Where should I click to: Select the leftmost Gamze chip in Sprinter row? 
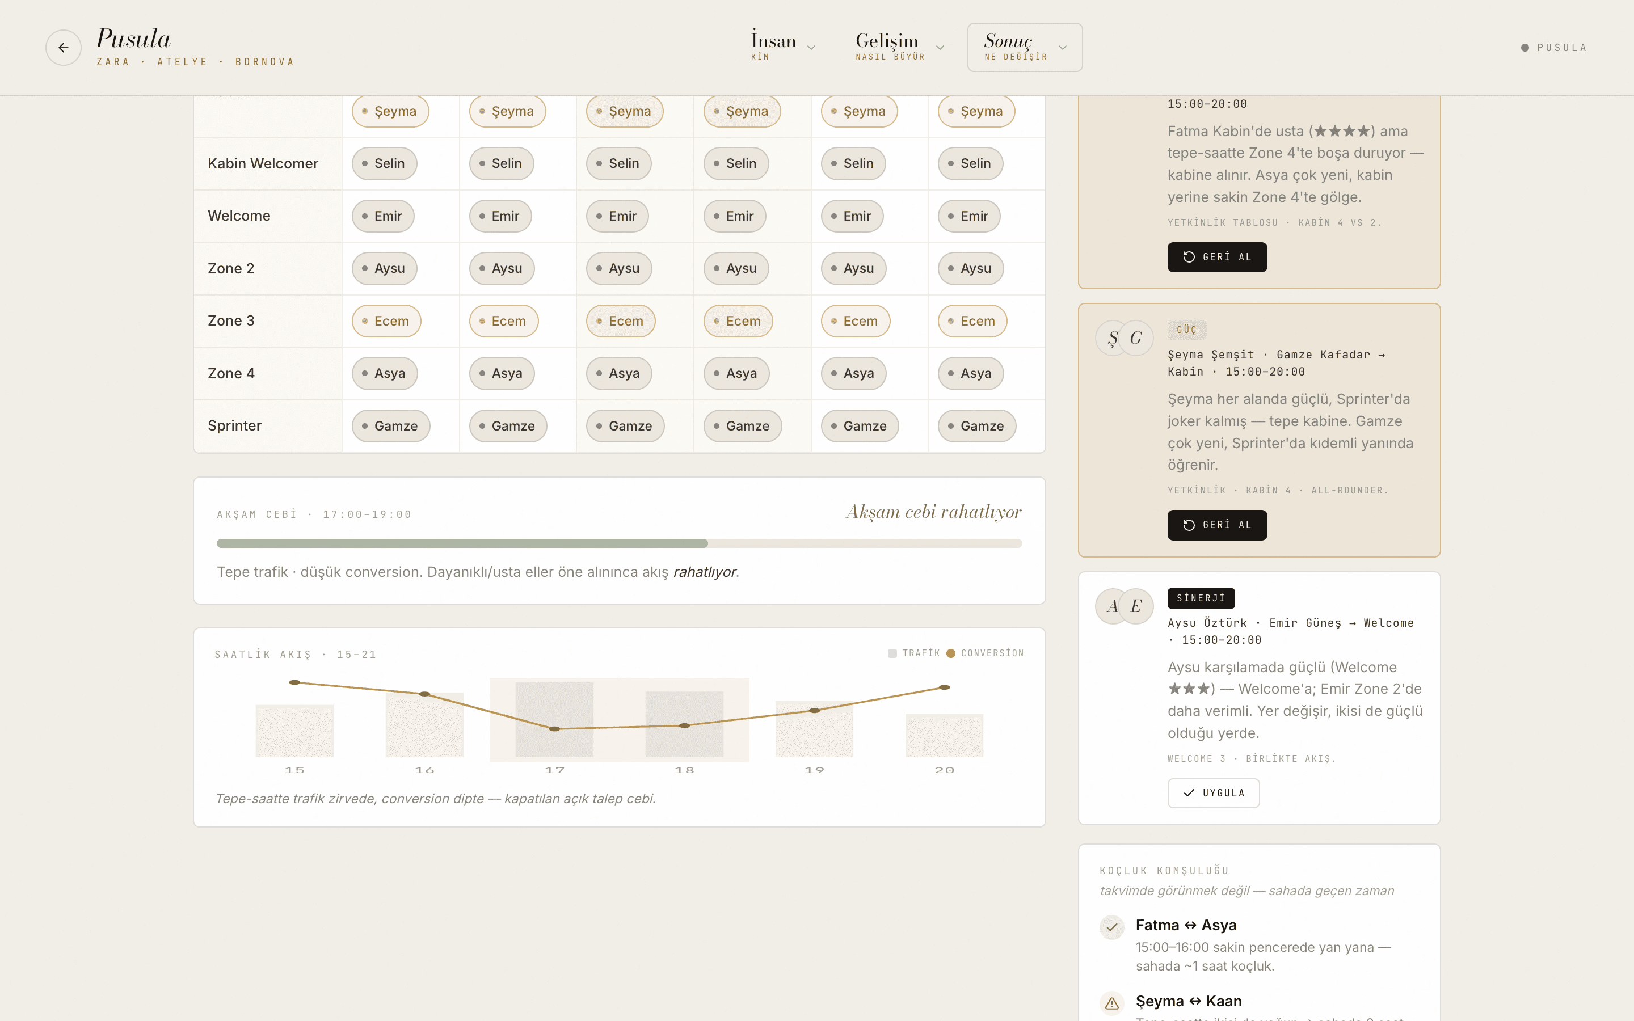[391, 426]
